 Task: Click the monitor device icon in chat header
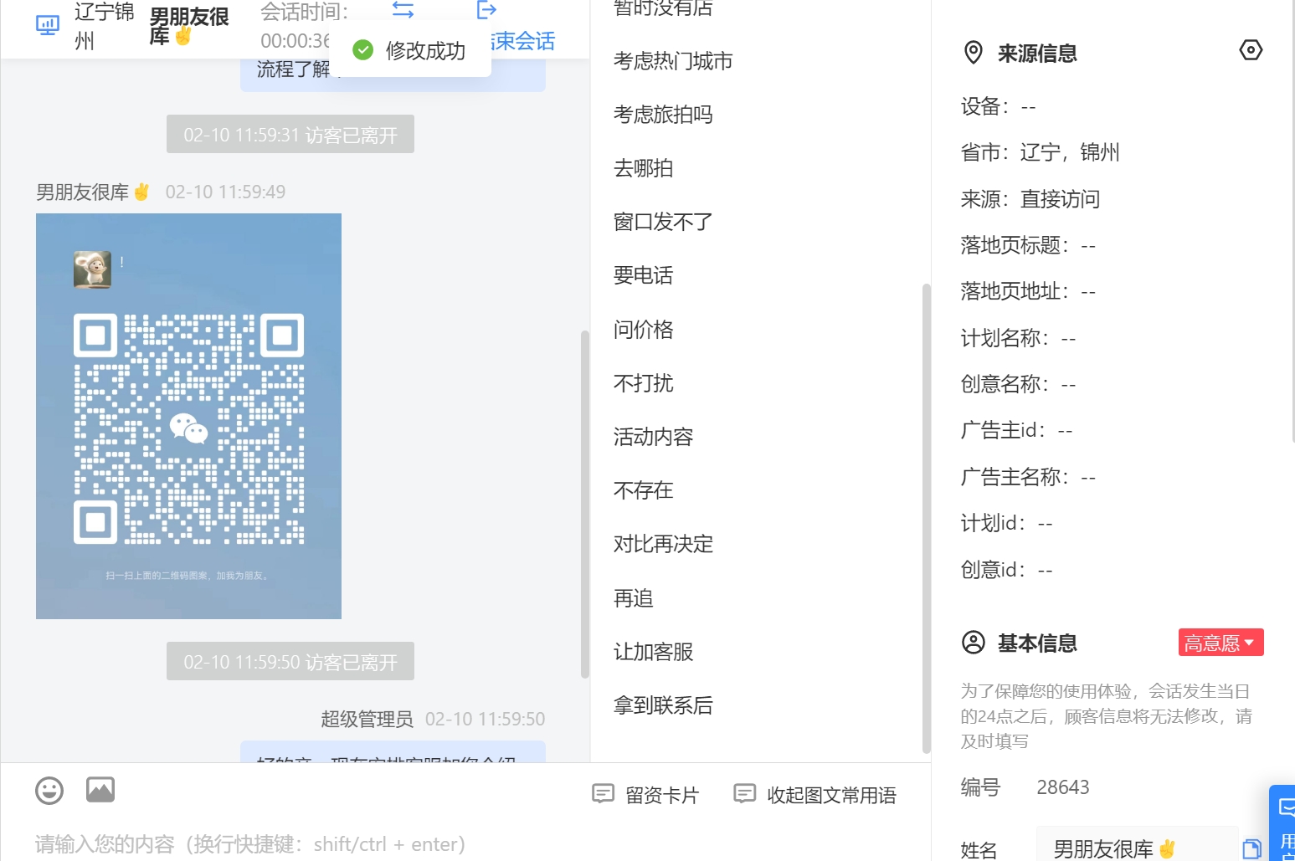pos(48,25)
